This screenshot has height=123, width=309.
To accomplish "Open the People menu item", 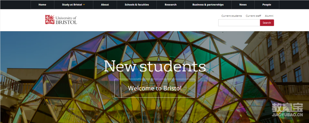I will click(x=267, y=5).
